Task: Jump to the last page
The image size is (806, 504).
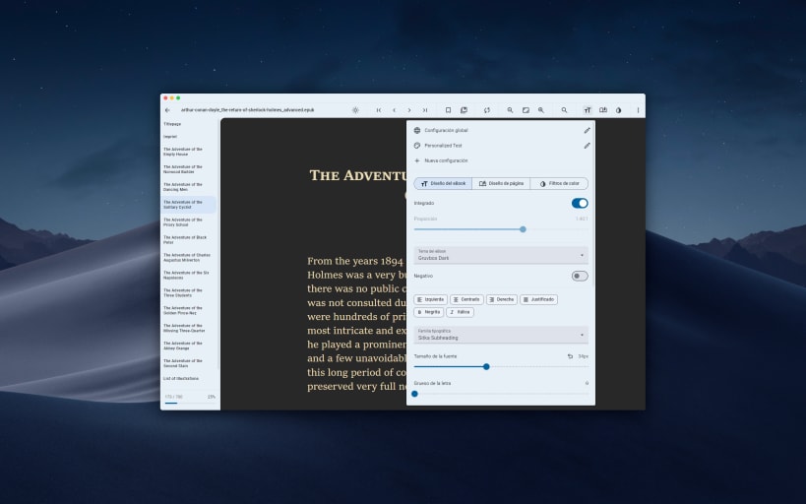Action: (x=425, y=110)
